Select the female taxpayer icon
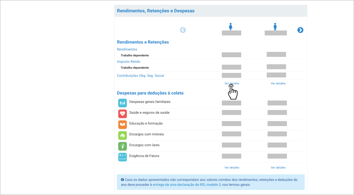The width and height of the screenshot is (354, 195). [x=231, y=26]
